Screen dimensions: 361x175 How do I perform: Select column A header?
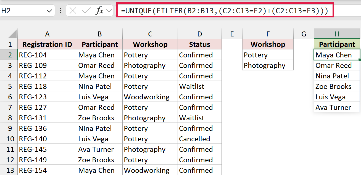(47, 34)
